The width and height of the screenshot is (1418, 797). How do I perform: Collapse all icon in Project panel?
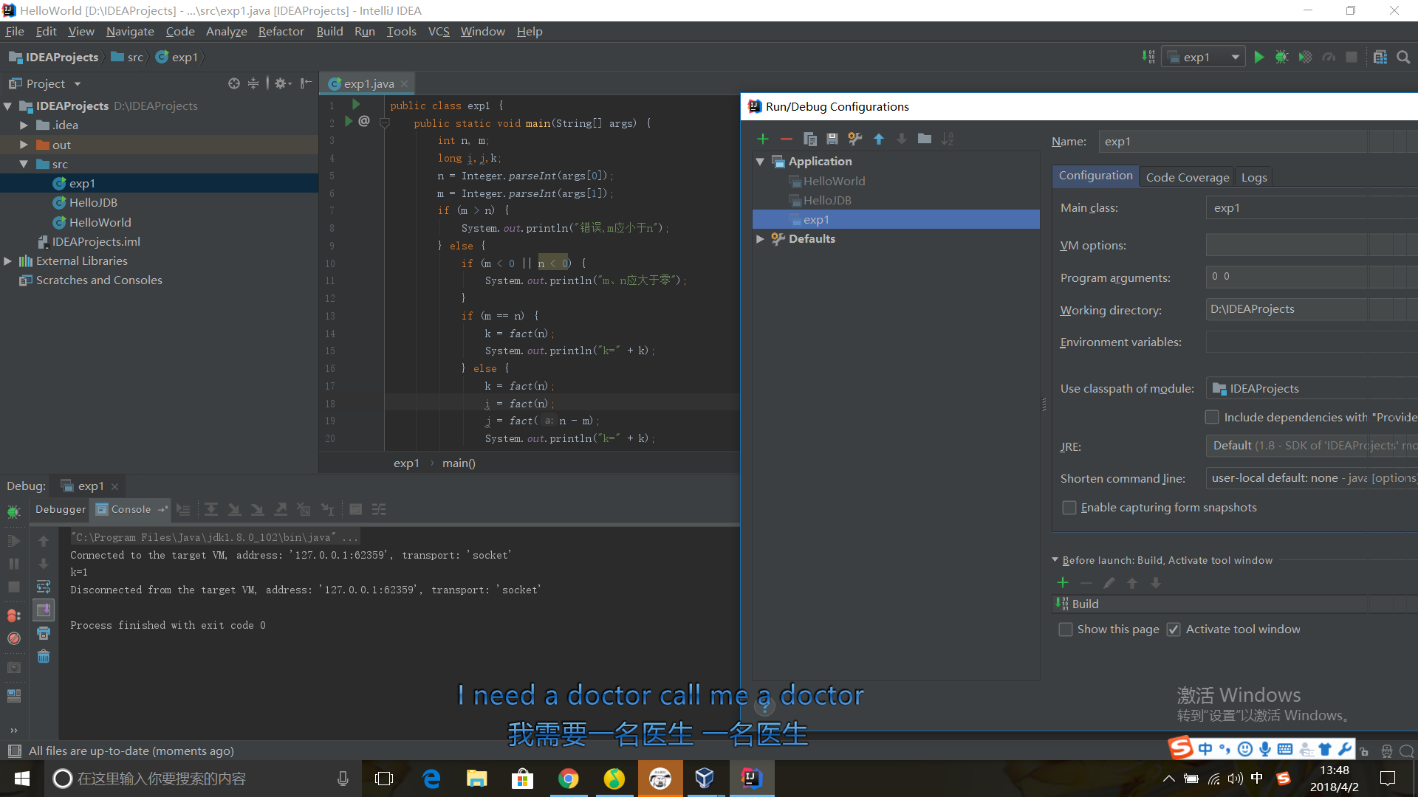click(253, 83)
